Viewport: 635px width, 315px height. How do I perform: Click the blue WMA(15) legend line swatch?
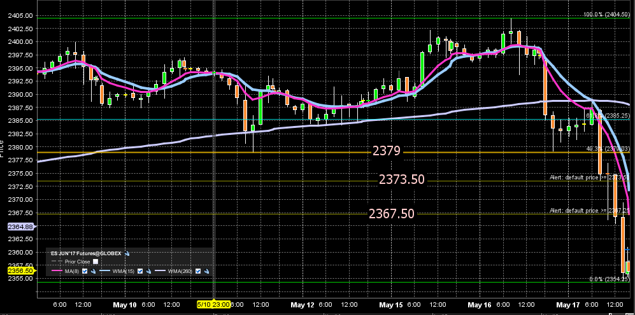coord(104,270)
